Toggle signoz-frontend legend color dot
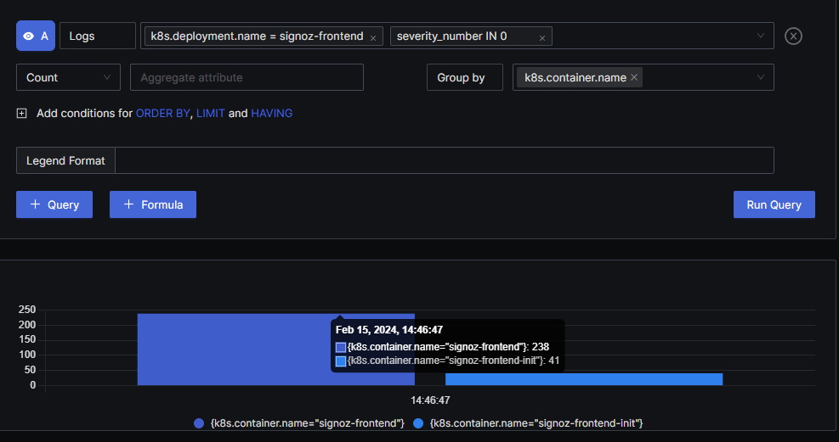This screenshot has height=442, width=839. [x=199, y=423]
